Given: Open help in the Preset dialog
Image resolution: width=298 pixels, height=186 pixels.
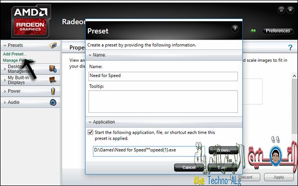Looking at the screenshot, I should 235,29.
